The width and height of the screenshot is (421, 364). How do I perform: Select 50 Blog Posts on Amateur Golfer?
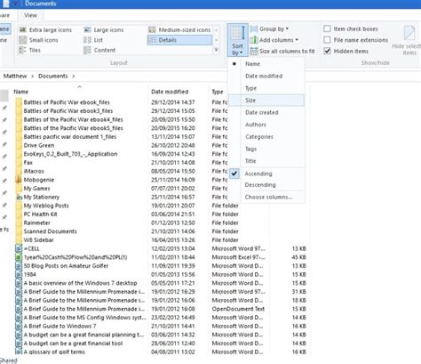click(x=66, y=266)
